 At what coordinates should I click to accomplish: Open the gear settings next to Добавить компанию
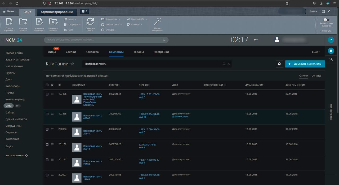click(279, 64)
